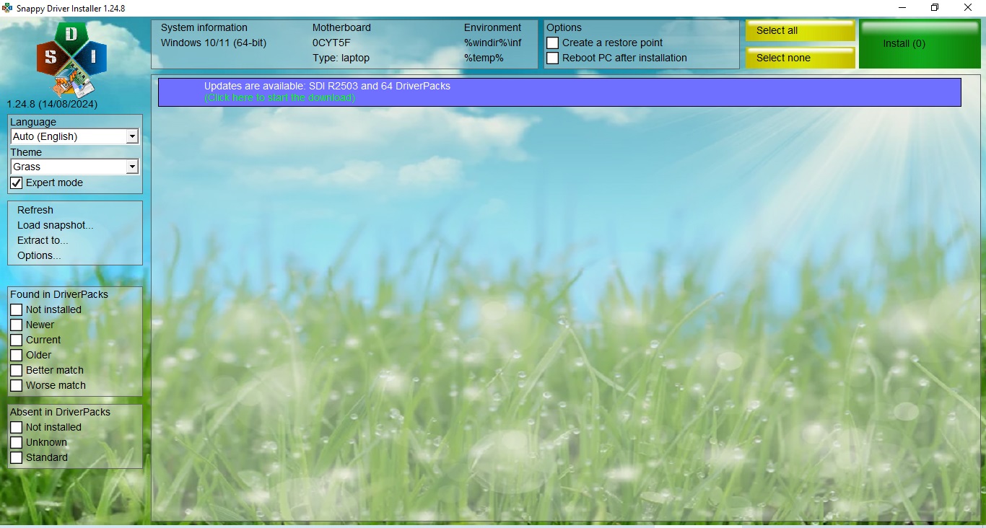The height and width of the screenshot is (528, 986).
Task: Enable the Standard filter checkbox
Action: 16,457
